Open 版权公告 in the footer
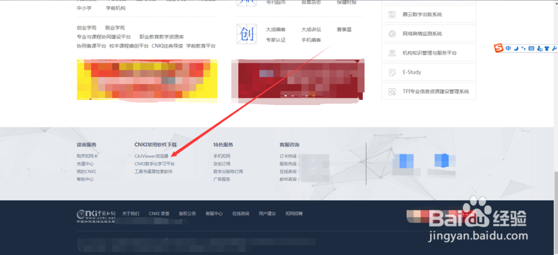Image resolution: width=558 pixels, height=255 pixels. (x=187, y=214)
